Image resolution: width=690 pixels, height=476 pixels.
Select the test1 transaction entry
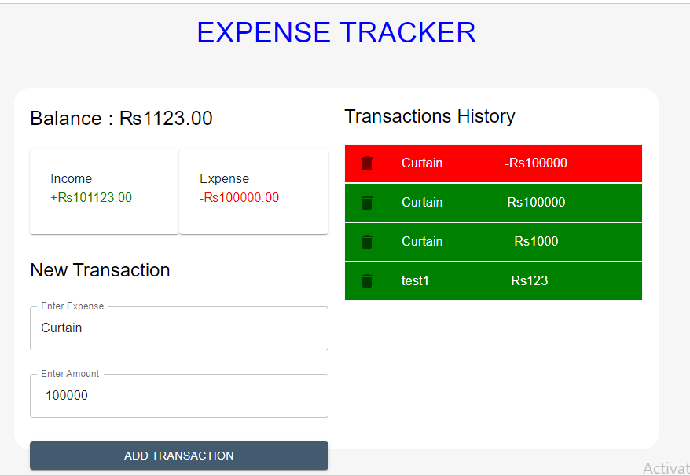pyautogui.click(x=493, y=280)
